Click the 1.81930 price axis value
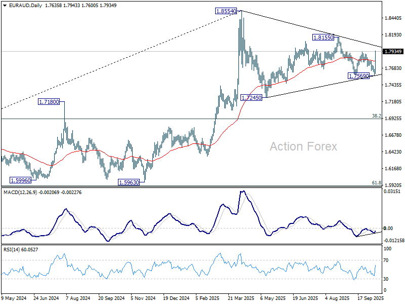Image resolution: width=405 pixels, height=304 pixels. click(x=393, y=34)
